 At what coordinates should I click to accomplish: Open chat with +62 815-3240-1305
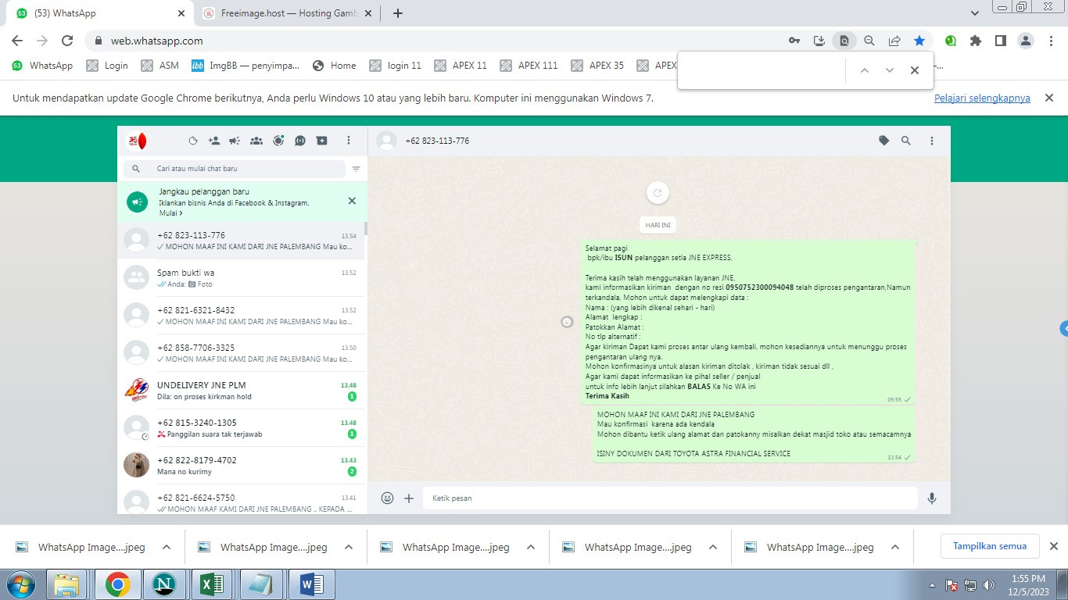(241, 427)
